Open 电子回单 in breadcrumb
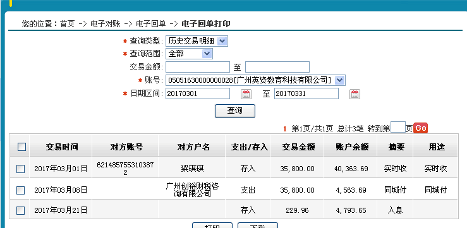467x228 pixels. coord(150,24)
